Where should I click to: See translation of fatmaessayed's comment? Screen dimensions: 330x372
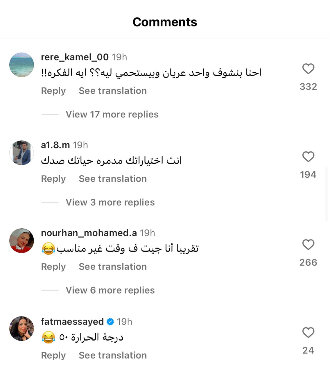pyautogui.click(x=113, y=355)
